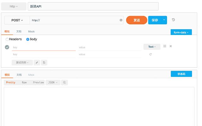Open the 测试用例 dropdown

point(22,63)
